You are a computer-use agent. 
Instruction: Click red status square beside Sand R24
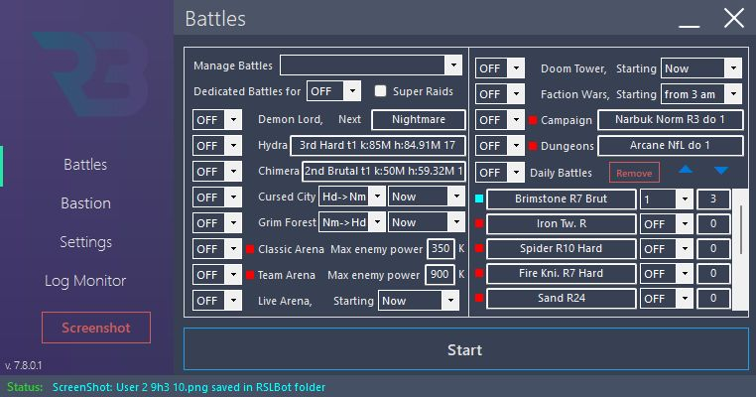479,298
